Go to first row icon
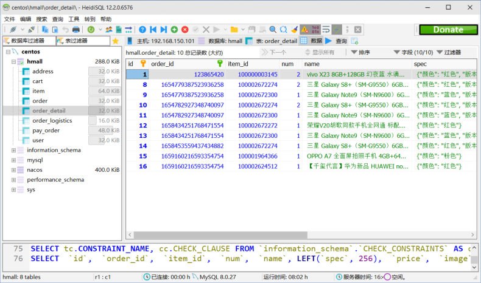Image resolution: width=481 pixels, height=283 pixels. point(153,30)
